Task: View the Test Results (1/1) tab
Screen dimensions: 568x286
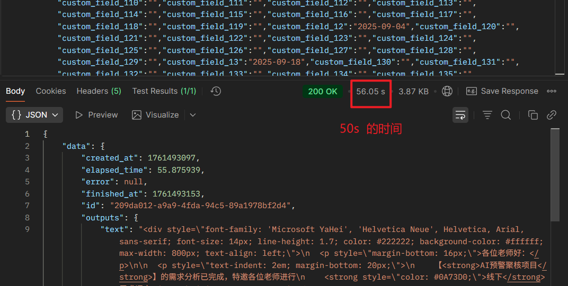Action: click(x=164, y=91)
